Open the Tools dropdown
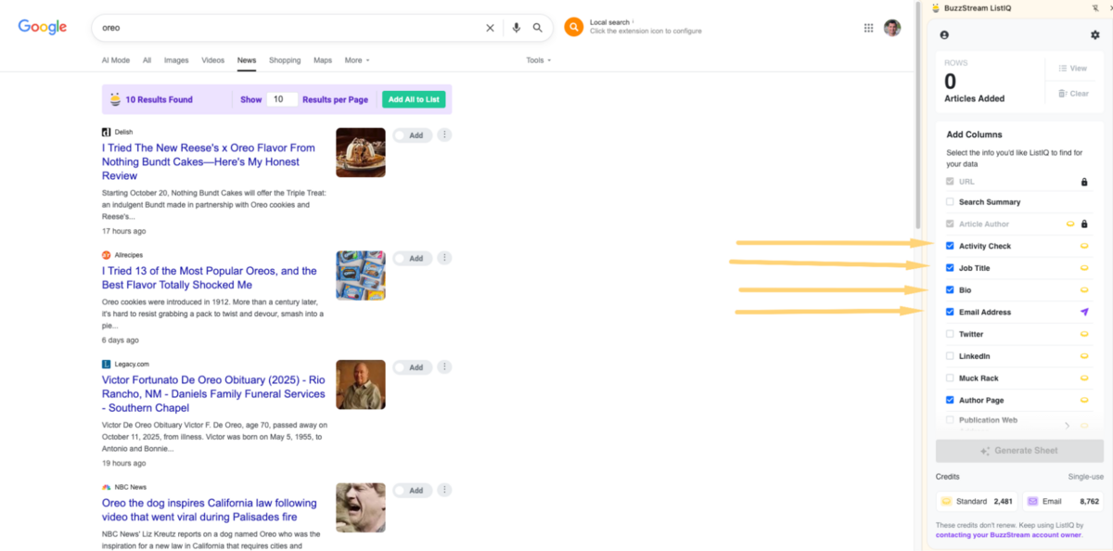The image size is (1113, 551). (x=538, y=60)
